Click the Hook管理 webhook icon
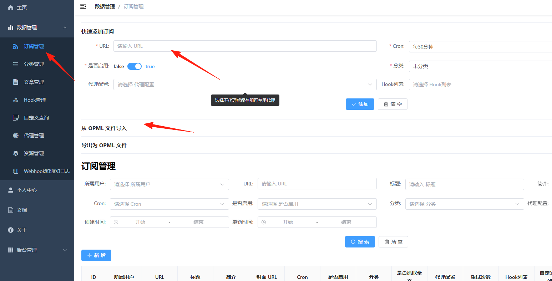552x281 pixels. [x=16, y=100]
